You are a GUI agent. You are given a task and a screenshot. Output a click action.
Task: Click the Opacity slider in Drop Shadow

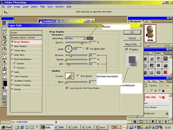(77, 43)
